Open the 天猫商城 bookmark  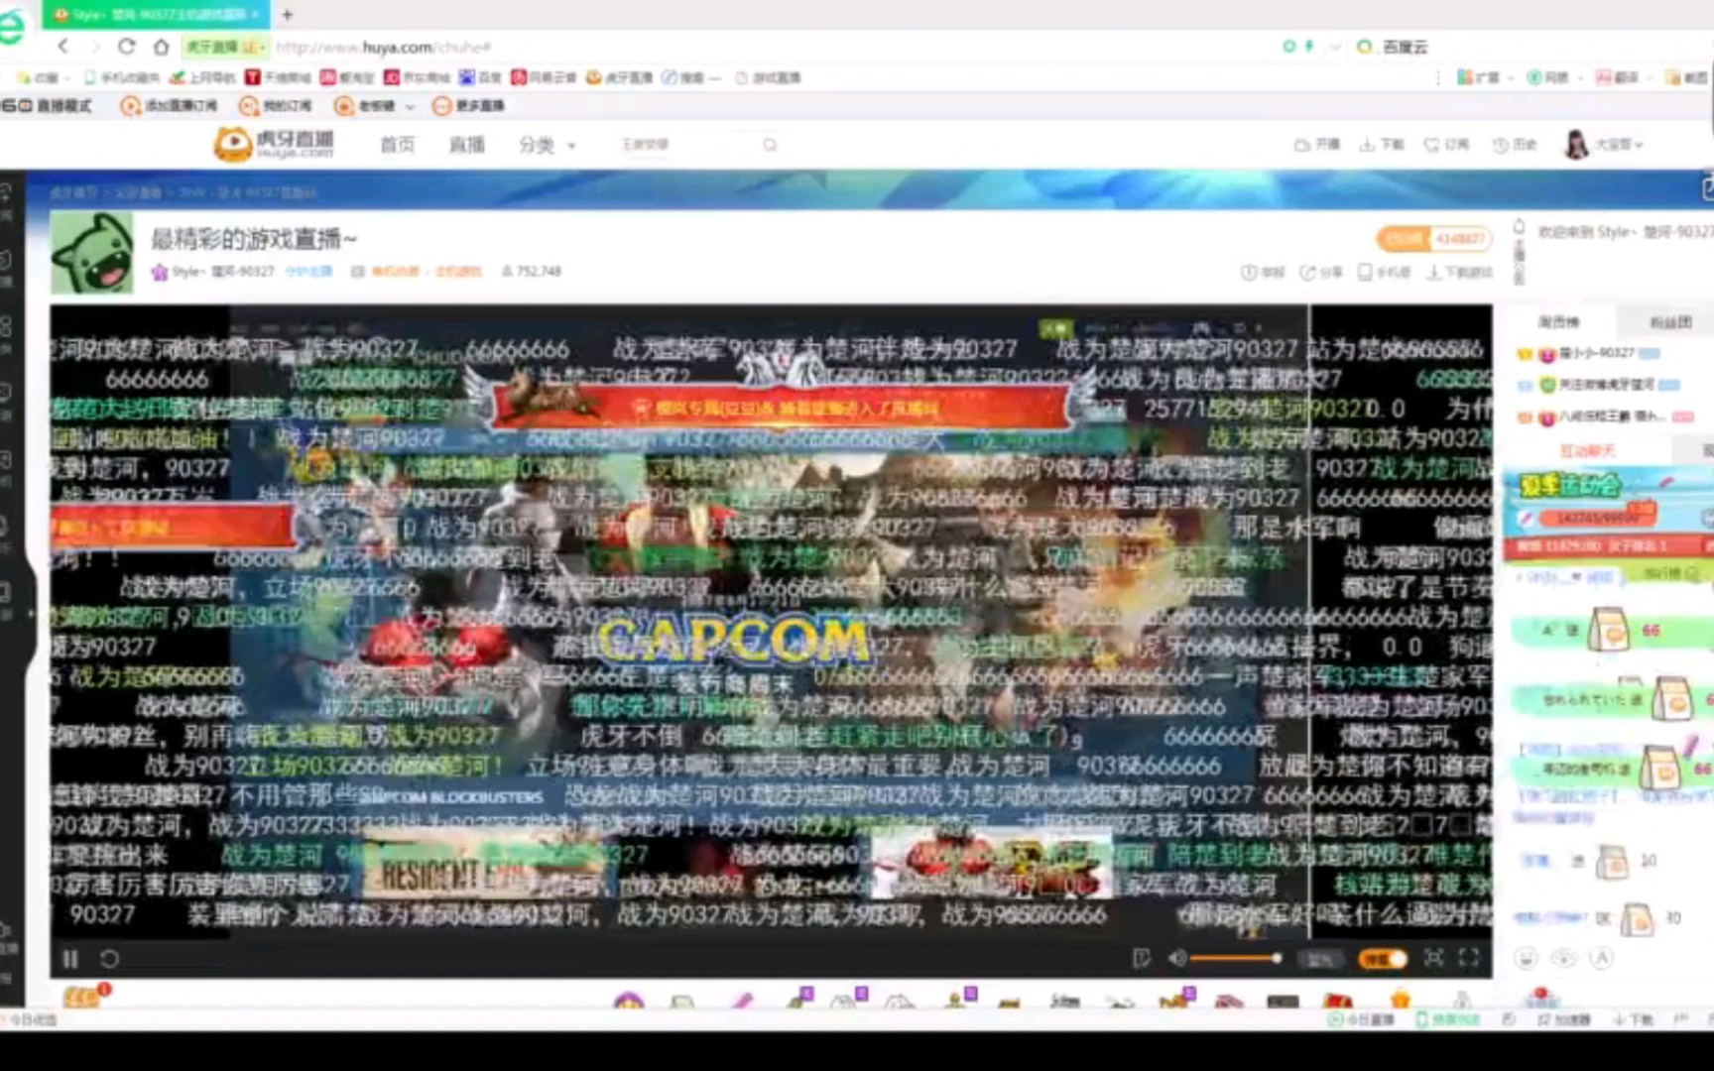(279, 77)
